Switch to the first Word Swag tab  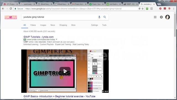(45, 4)
